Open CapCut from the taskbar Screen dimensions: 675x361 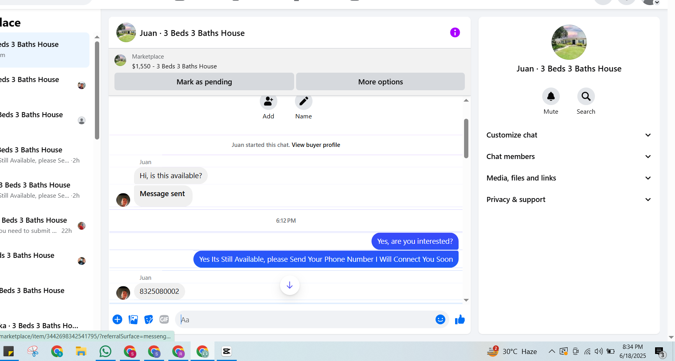pos(227,351)
